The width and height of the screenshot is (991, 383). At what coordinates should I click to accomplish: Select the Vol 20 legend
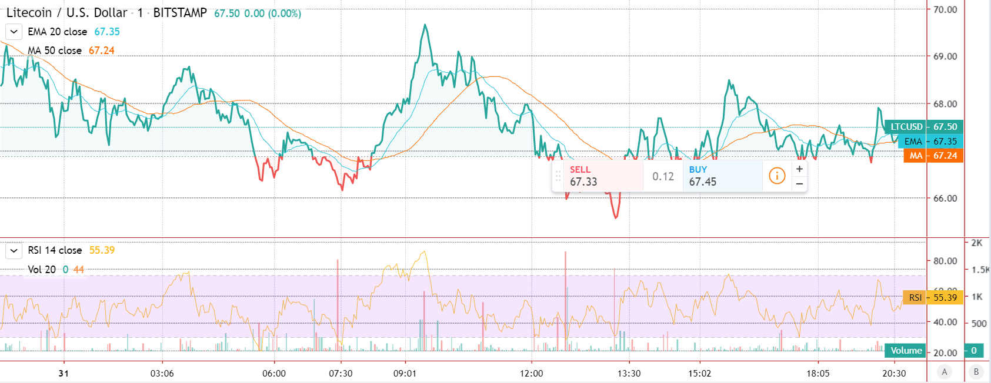(42, 270)
